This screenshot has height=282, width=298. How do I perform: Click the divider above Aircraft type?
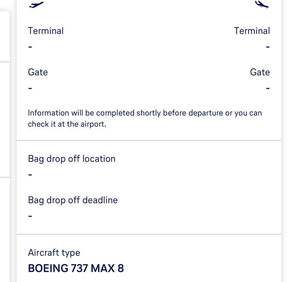click(x=149, y=234)
